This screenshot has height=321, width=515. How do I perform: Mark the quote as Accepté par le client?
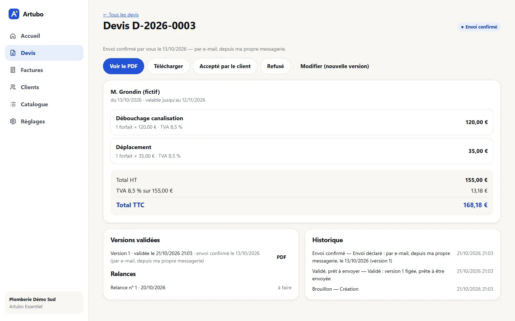click(225, 66)
